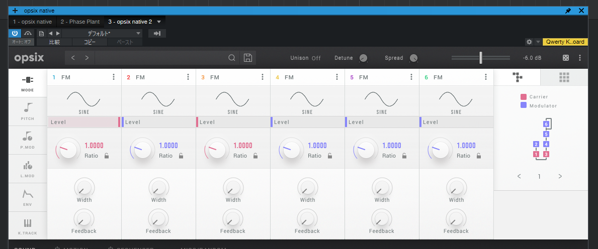Toggle the plugin power bypass button
Image resolution: width=598 pixels, height=249 pixels.
point(15,34)
